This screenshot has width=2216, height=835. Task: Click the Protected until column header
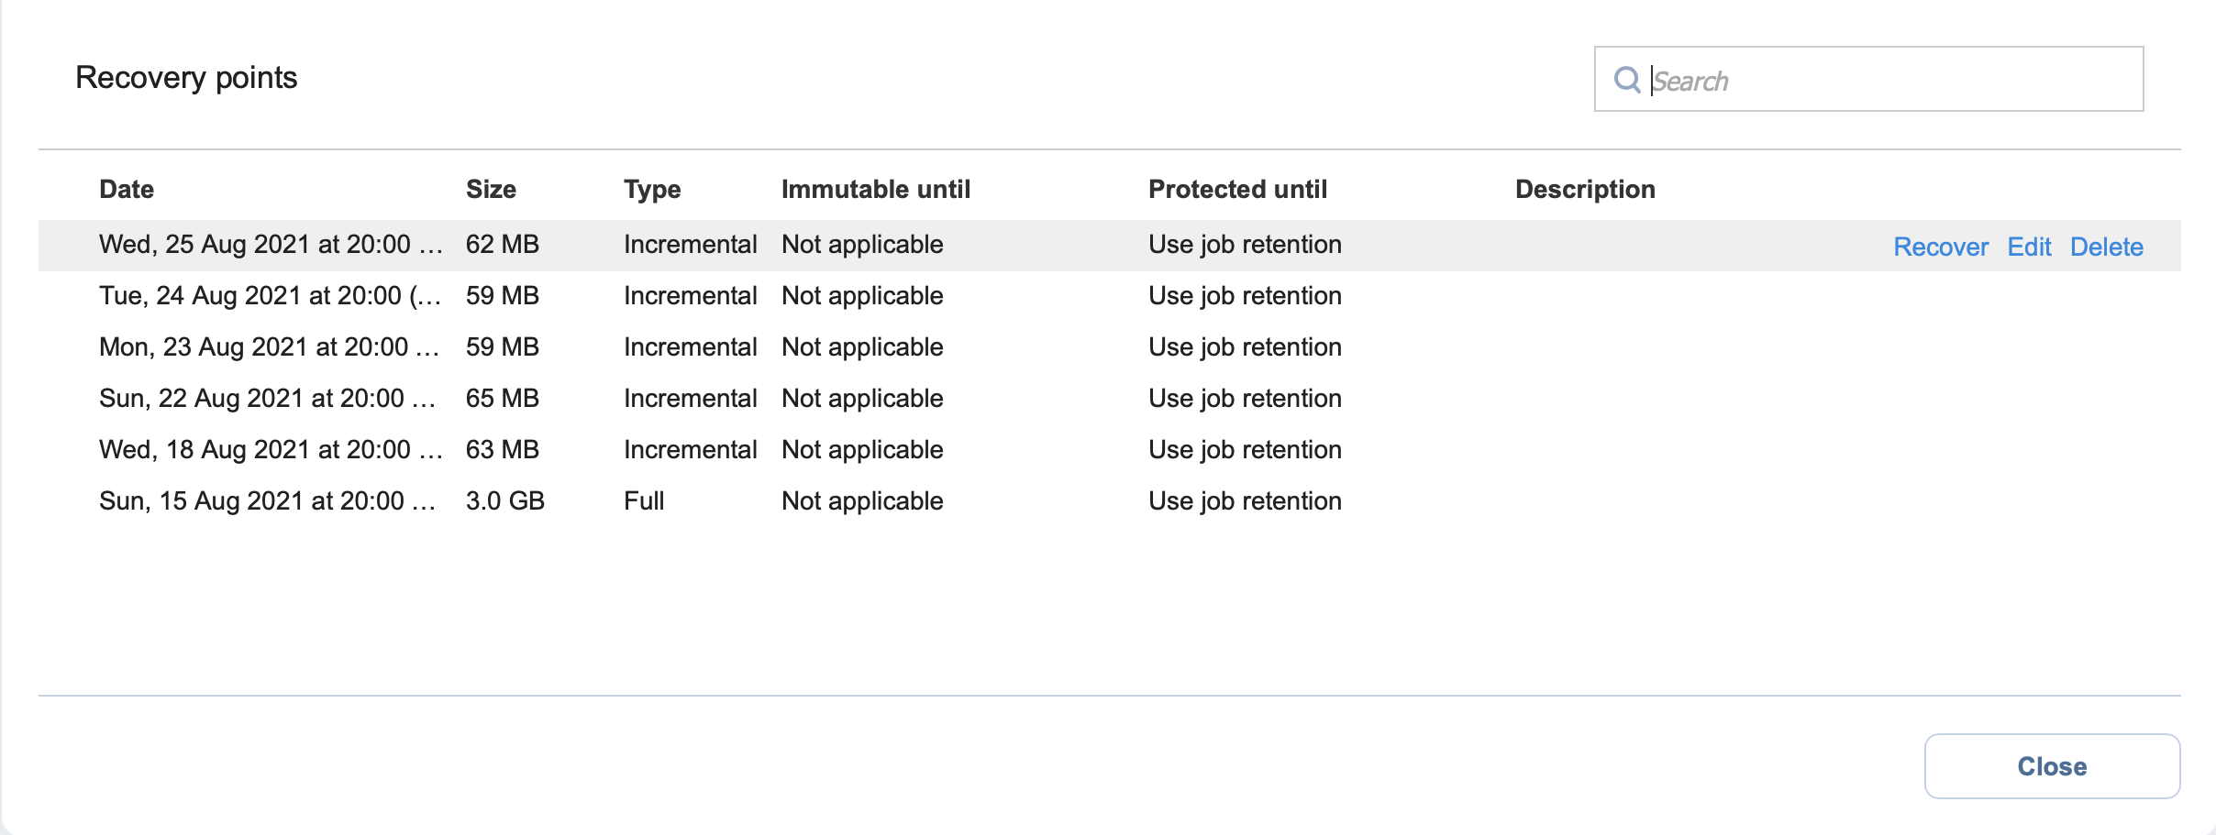pos(1237,190)
